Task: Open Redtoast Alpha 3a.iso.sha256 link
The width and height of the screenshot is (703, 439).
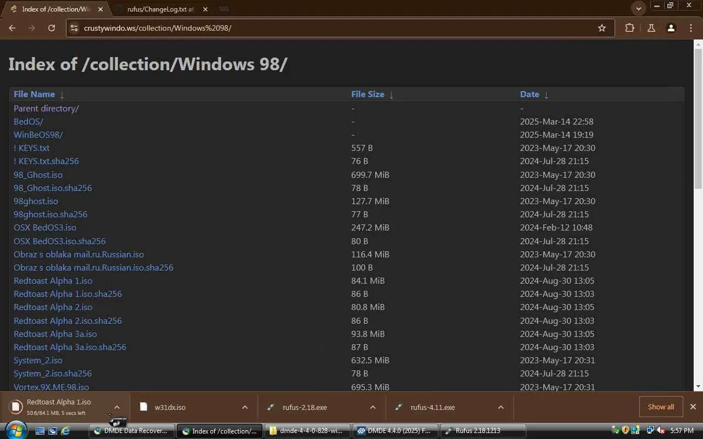Action: 70,347
